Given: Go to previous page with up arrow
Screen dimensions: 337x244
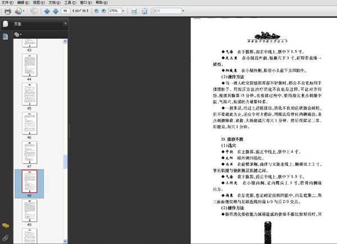Looking at the screenshot, I should coord(47,11).
